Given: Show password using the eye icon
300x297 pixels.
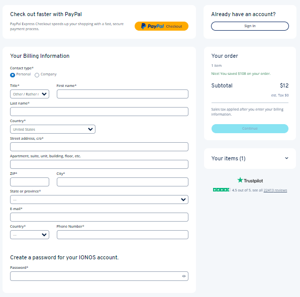Looking at the screenshot, I should pos(184,276).
